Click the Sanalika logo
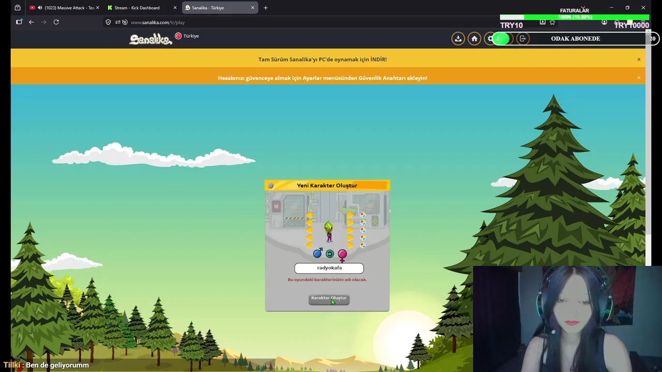662x372 pixels. [150, 39]
